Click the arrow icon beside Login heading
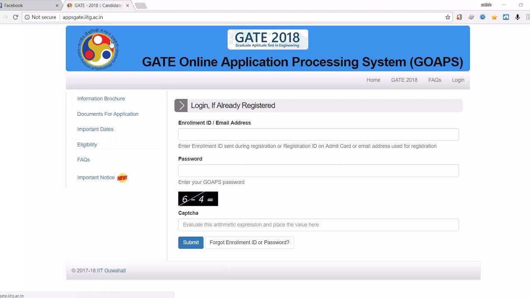The image size is (530, 298). 181,106
